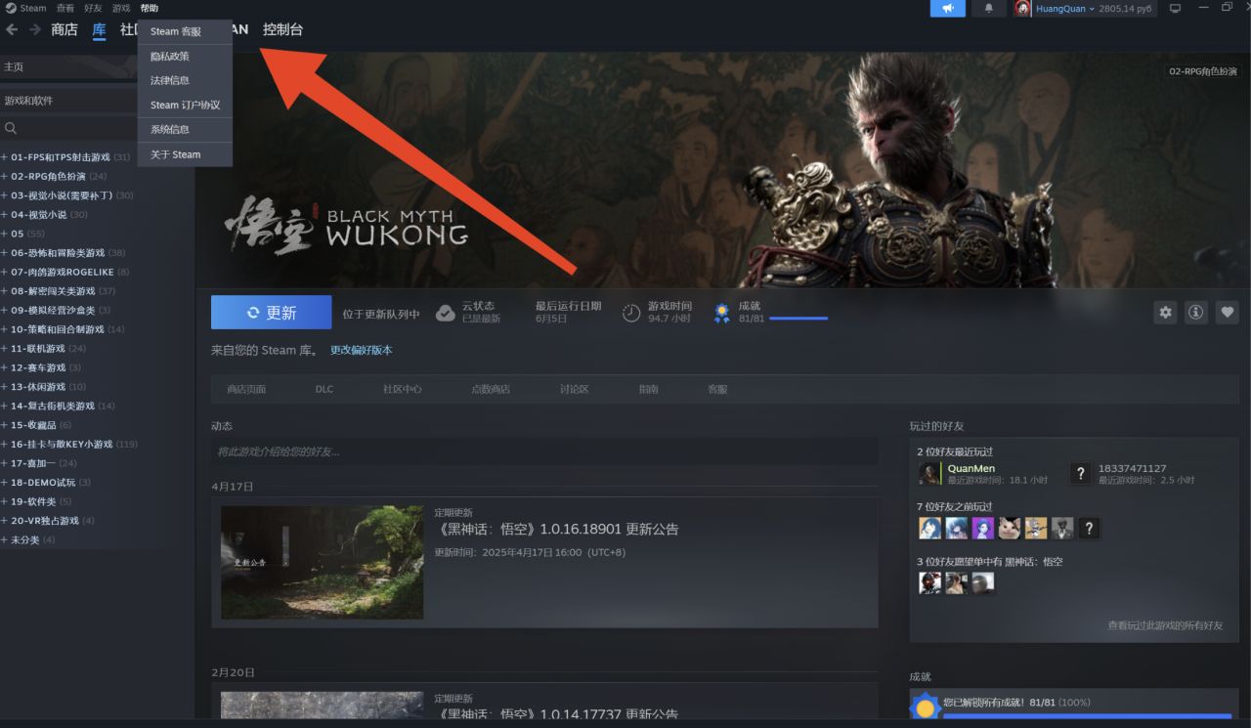
Task: Go back with the left arrow
Action: 12,29
